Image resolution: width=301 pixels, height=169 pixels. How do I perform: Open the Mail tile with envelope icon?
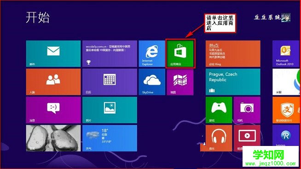tap(53, 53)
